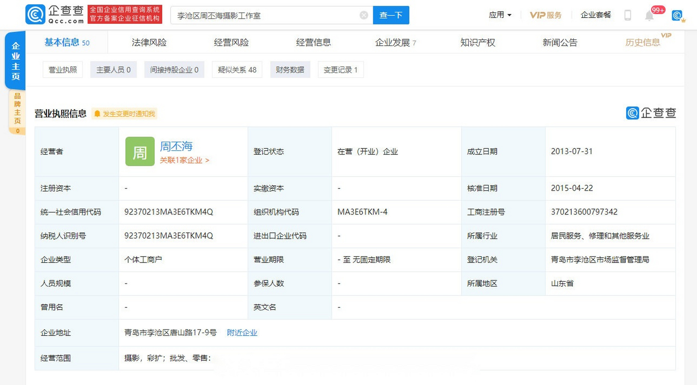Click the green 周 avatar for the operator

coord(140,151)
